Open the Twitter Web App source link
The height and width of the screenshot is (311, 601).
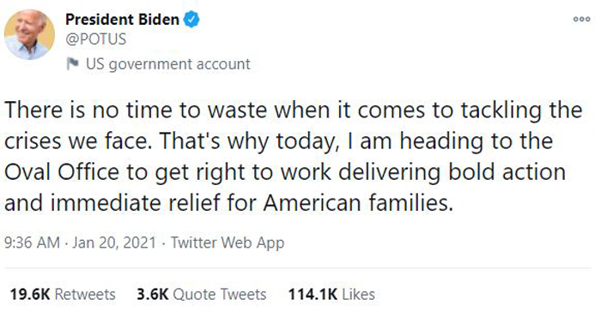point(228,243)
